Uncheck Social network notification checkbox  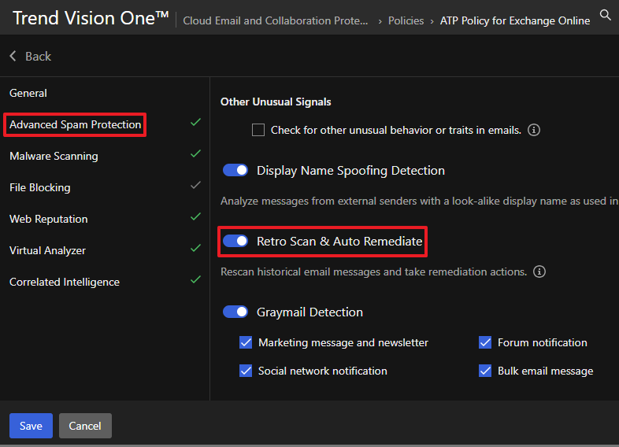246,371
